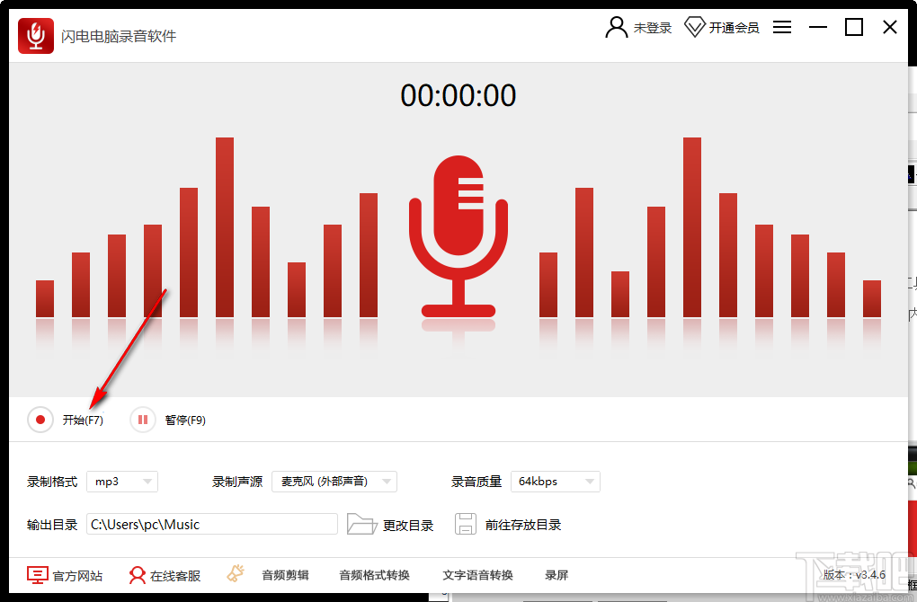The image size is (917, 602).
Task: Click the 官方网站 website icon
Action: 36,575
